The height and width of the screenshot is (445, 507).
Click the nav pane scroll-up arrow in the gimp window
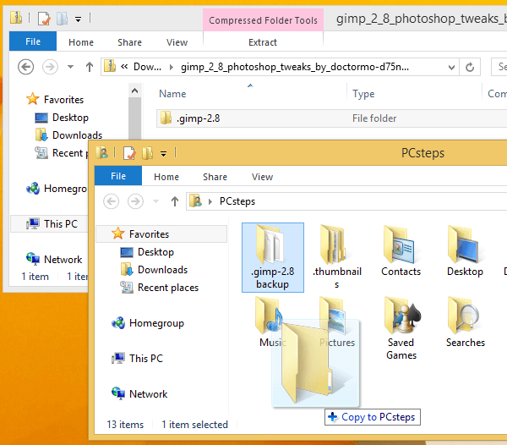click(x=134, y=91)
